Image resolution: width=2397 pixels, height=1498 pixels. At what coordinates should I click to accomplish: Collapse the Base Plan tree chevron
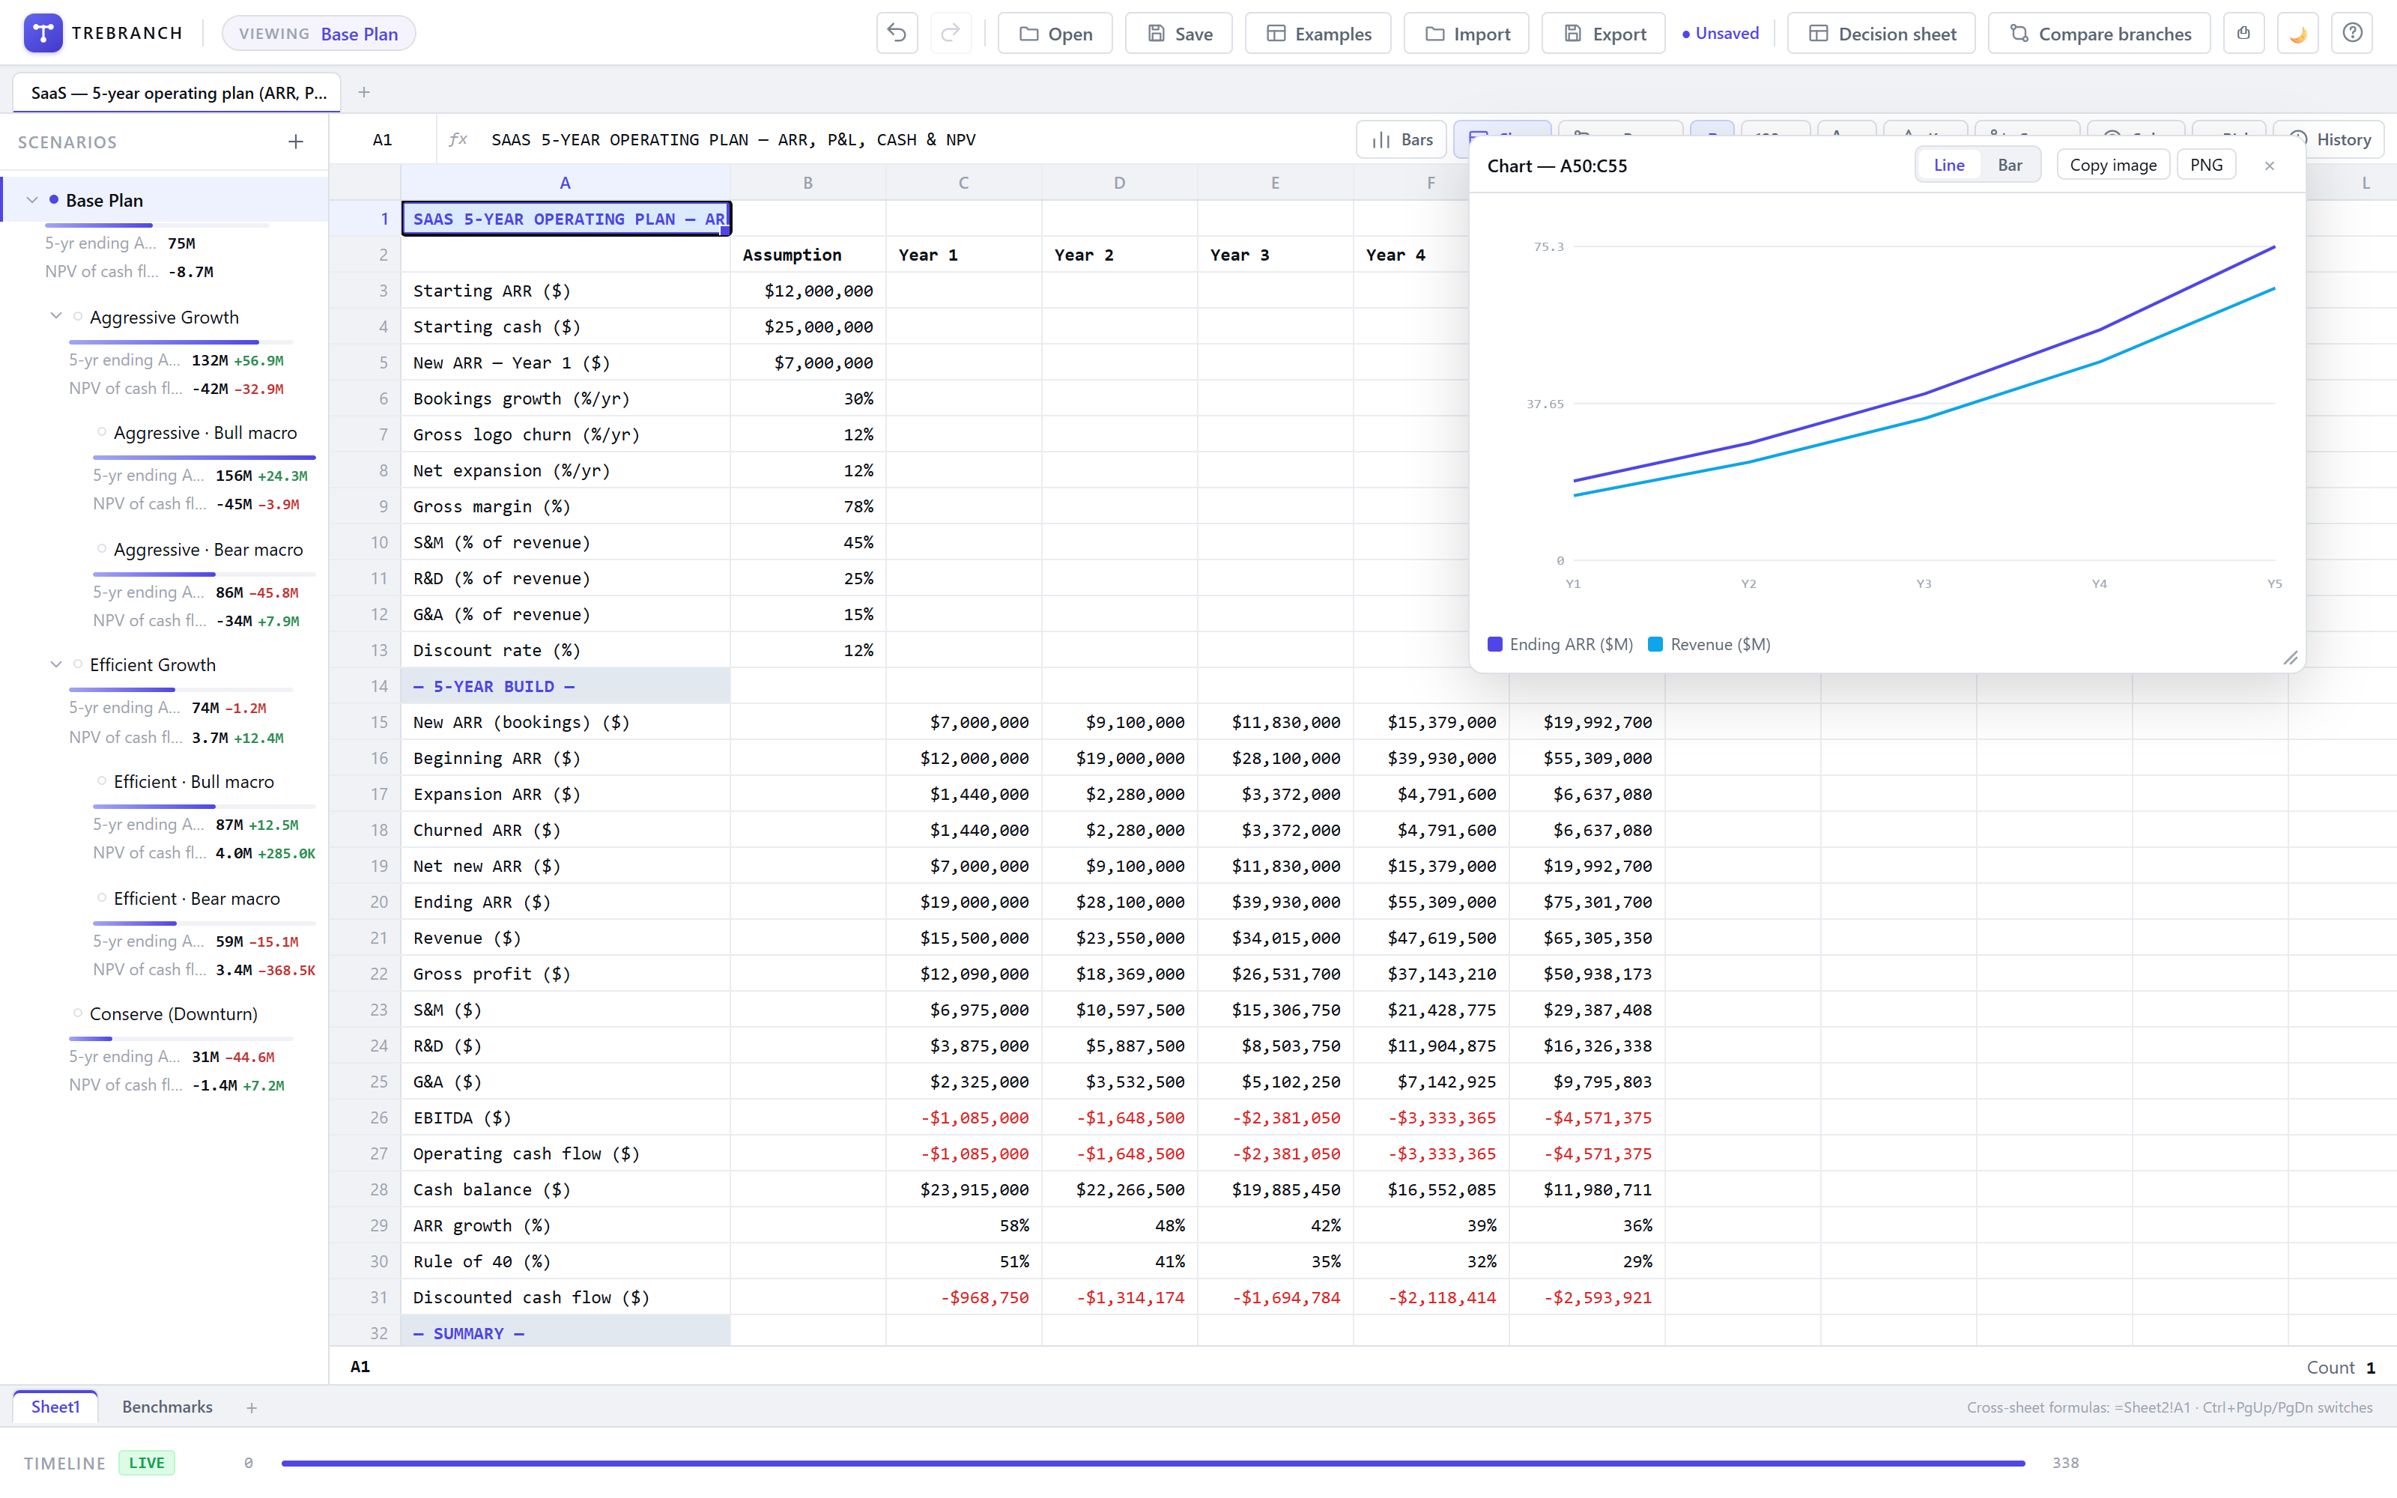point(31,200)
